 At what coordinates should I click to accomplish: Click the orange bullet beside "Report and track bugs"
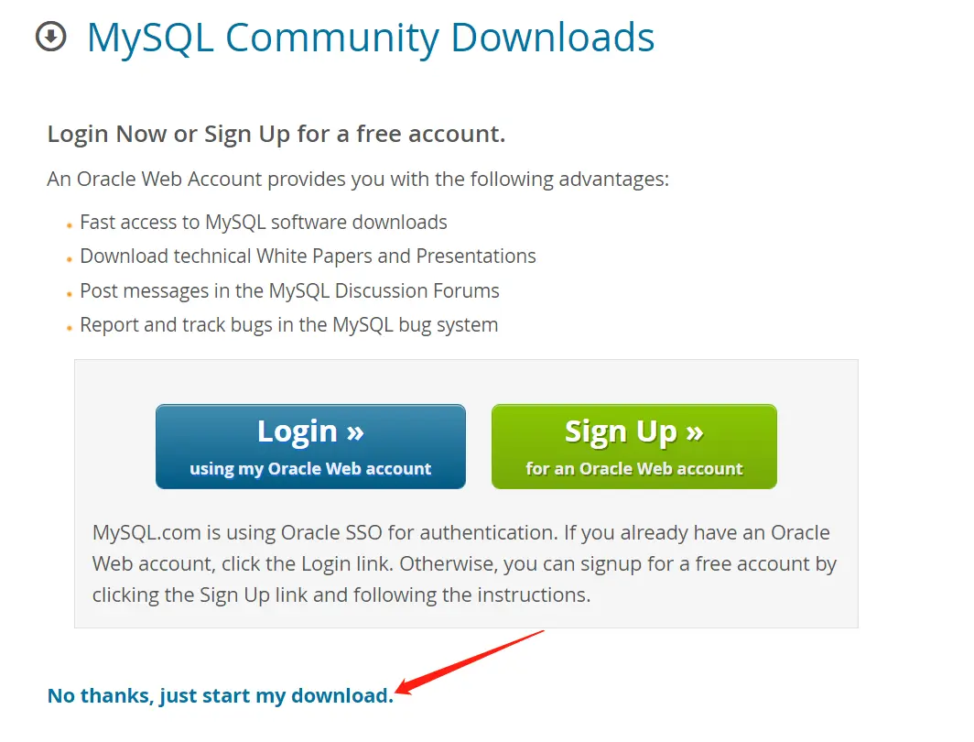coord(70,328)
